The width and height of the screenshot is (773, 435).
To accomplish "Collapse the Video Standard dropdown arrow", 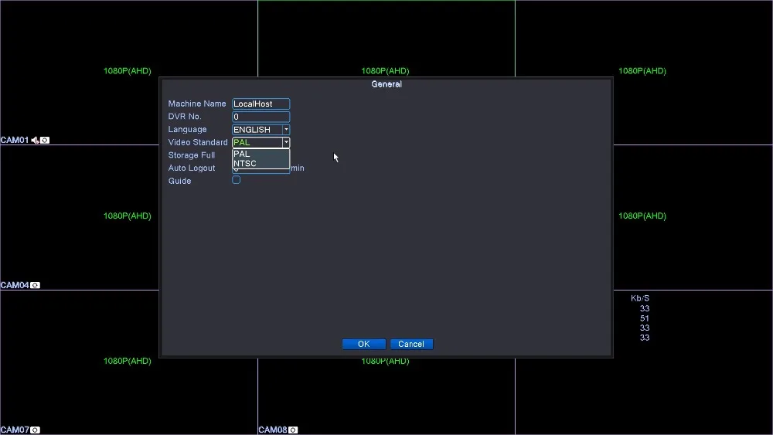I will 286,142.
